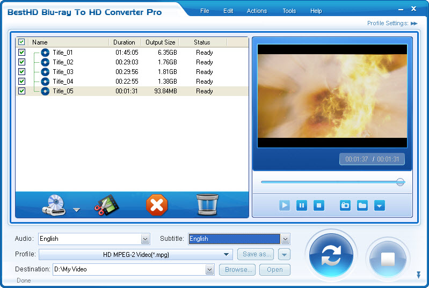Screen dimensions: 429x288
Task: Uncheck the Title_02 checkbox
Action: [x=21, y=62]
